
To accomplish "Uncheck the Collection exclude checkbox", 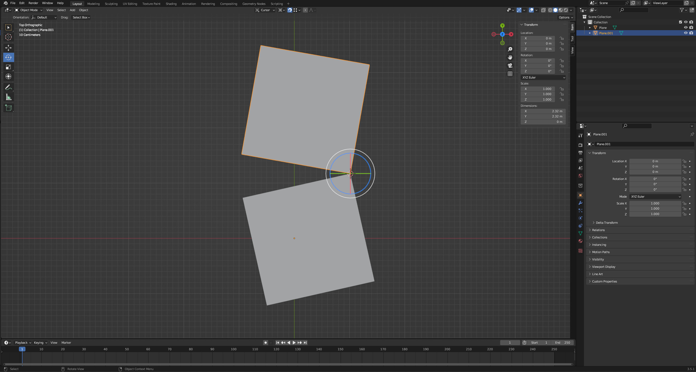I will coord(681,22).
